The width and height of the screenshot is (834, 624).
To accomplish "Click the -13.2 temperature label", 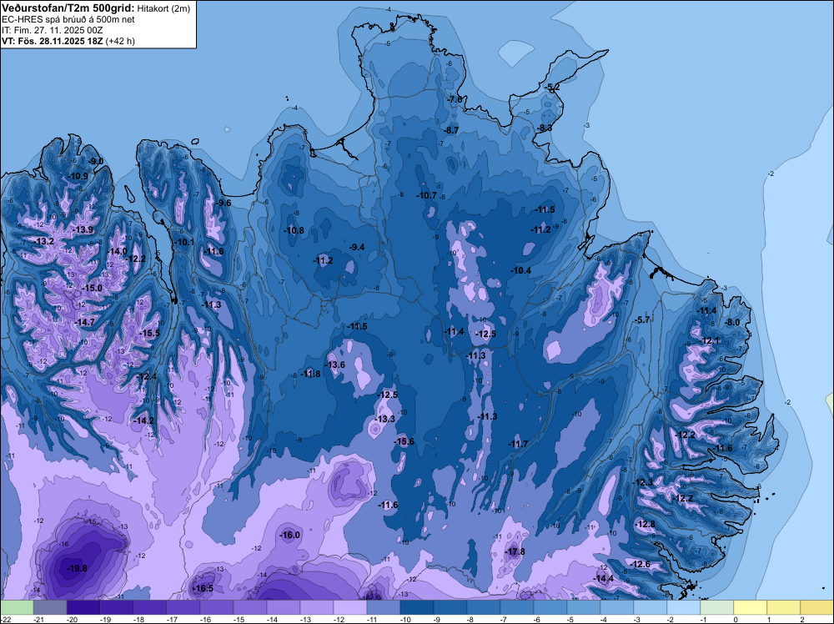I will [45, 241].
